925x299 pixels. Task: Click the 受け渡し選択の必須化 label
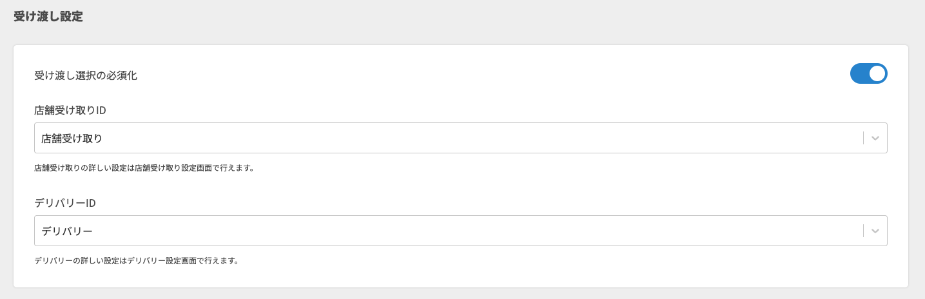click(86, 75)
